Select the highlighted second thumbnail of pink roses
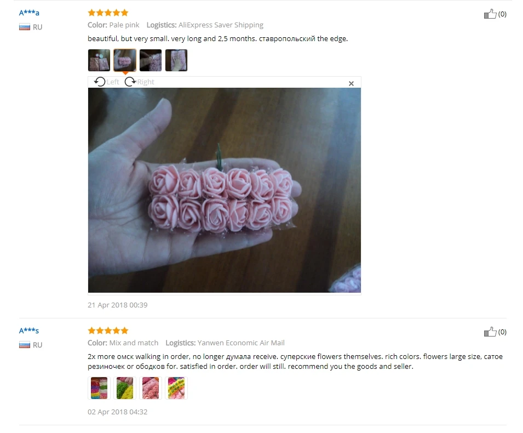 (125, 60)
